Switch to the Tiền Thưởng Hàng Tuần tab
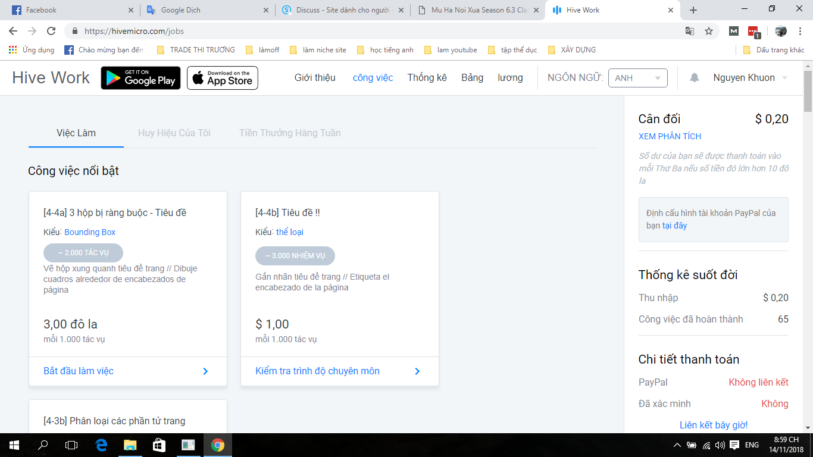Screen dimensions: 813x457 point(290,133)
